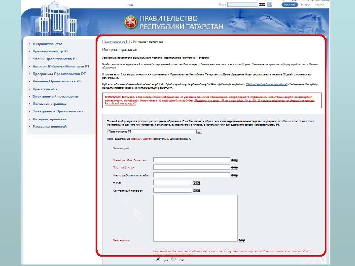355x266 pixels.
Task: Click the keyboard icon beside contact phone field
Action: [x=196, y=191]
